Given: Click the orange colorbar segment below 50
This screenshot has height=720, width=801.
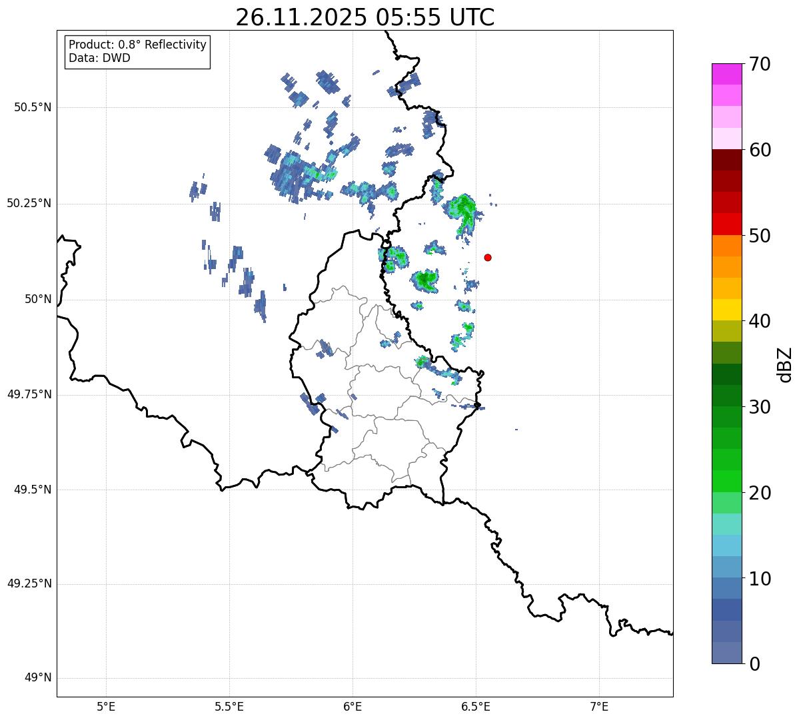Looking at the screenshot, I should (727, 246).
